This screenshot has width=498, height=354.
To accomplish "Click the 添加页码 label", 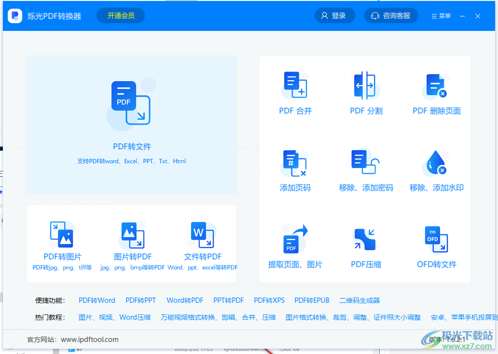I will [x=295, y=188].
